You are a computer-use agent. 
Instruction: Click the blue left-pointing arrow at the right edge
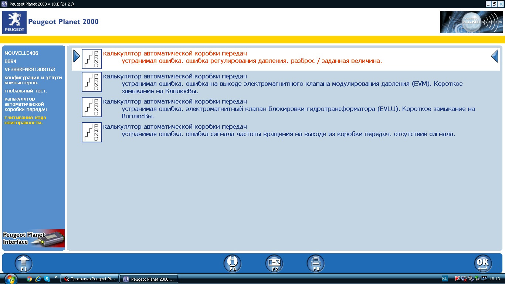pos(495,56)
